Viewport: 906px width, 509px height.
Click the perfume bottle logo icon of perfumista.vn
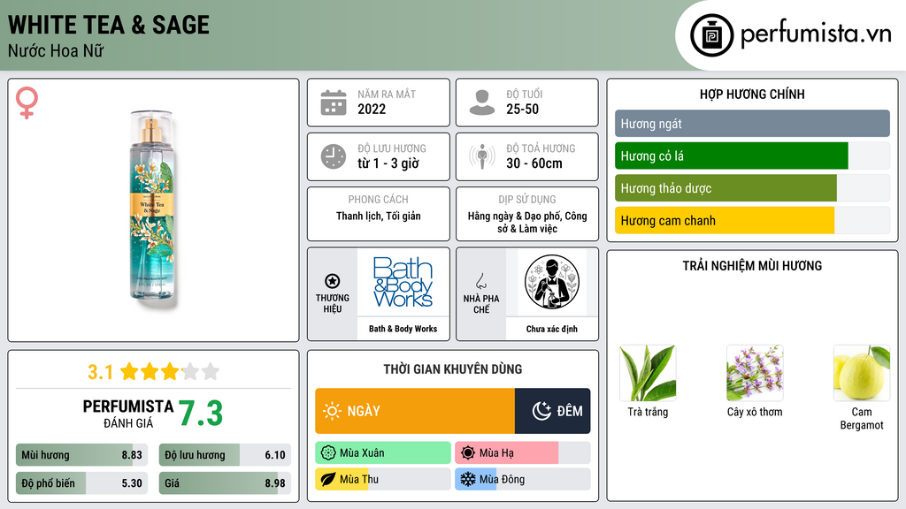click(x=712, y=35)
